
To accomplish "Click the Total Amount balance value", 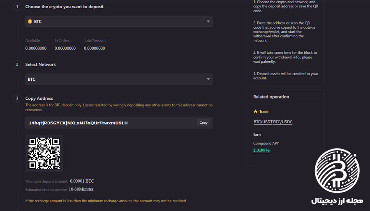I will pos(94,48).
